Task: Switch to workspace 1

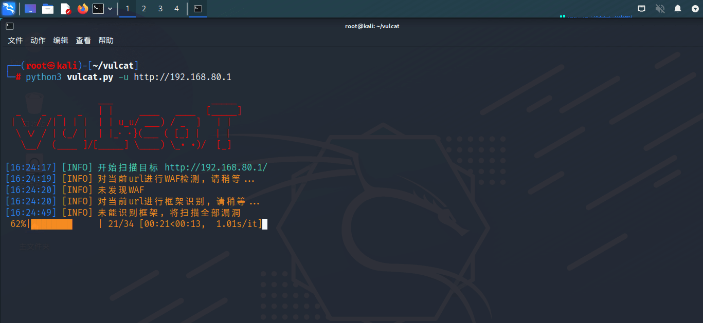Action: point(128,9)
